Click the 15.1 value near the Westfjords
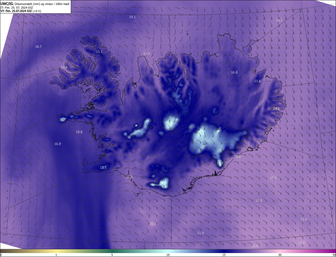 [99, 52]
